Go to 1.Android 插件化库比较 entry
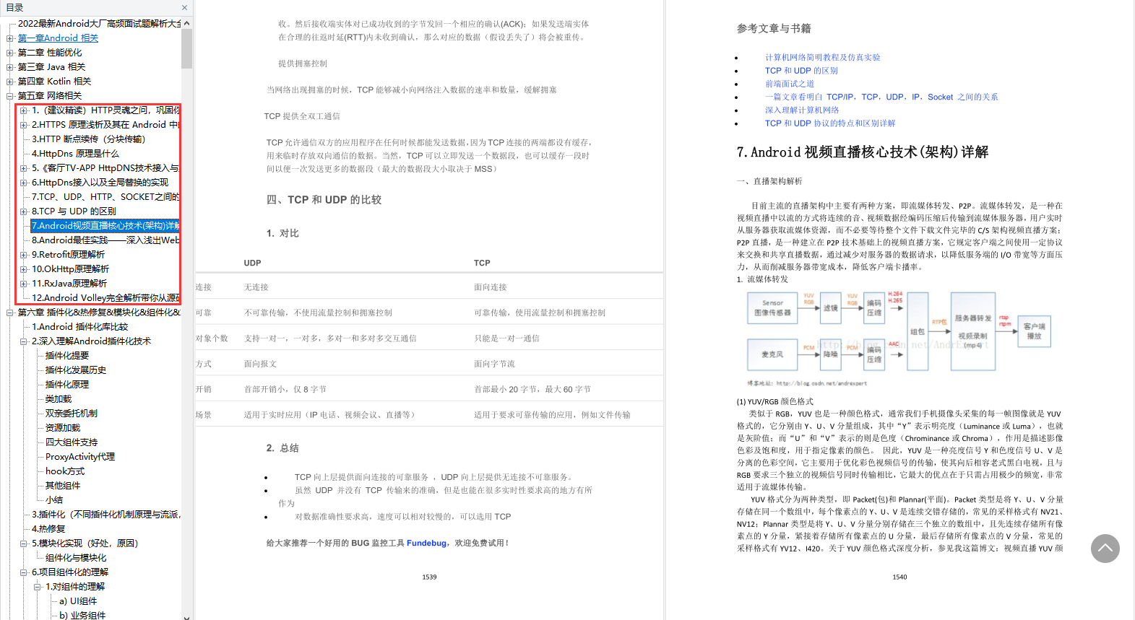Image resolution: width=1135 pixels, height=620 pixels. pos(79,327)
